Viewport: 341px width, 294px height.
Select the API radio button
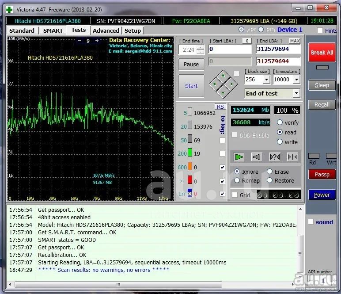click(241, 30)
